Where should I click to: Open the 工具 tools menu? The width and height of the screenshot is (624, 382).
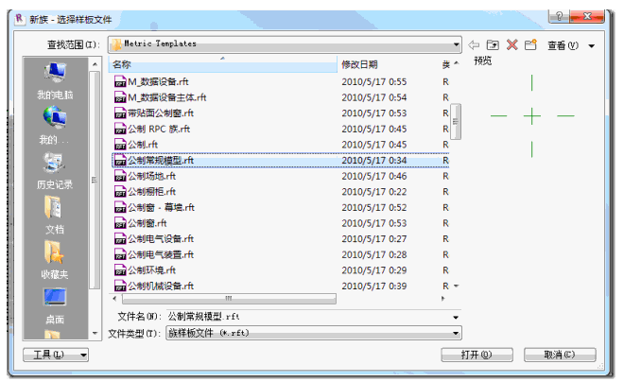[x=55, y=355]
